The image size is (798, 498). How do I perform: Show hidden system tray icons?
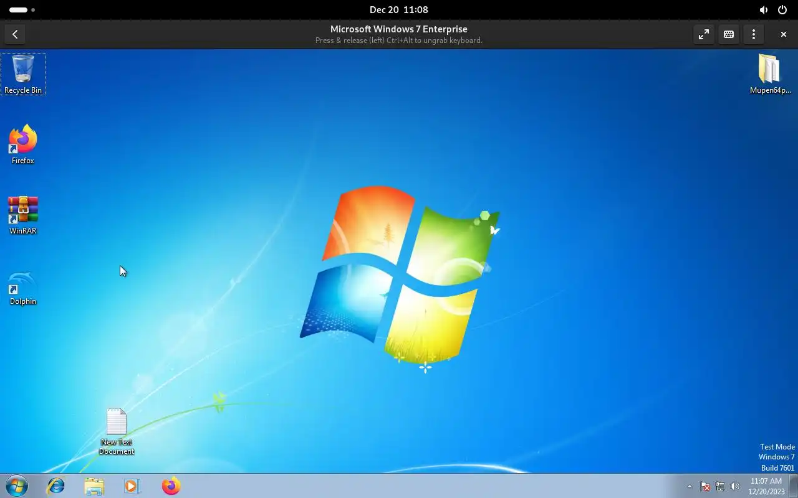pos(690,486)
